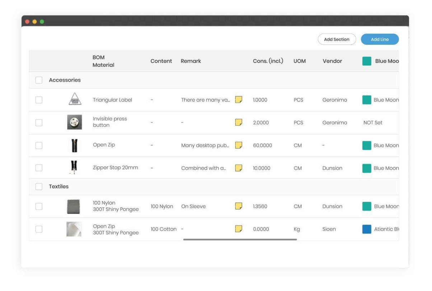Click the note icon in On Sleeve row

(x=239, y=206)
